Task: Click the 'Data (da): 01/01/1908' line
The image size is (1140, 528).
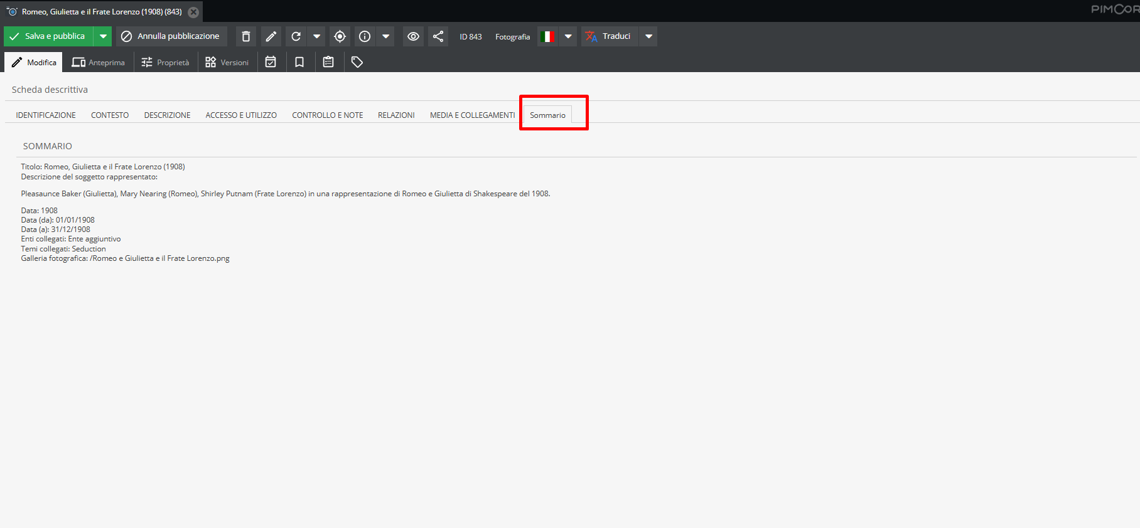Action: [58, 220]
